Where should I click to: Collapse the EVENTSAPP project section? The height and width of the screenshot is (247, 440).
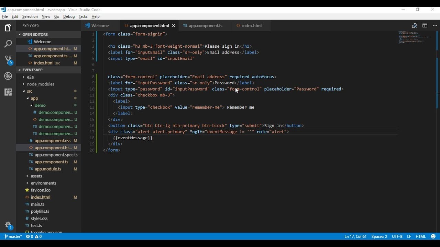(x=48, y=70)
